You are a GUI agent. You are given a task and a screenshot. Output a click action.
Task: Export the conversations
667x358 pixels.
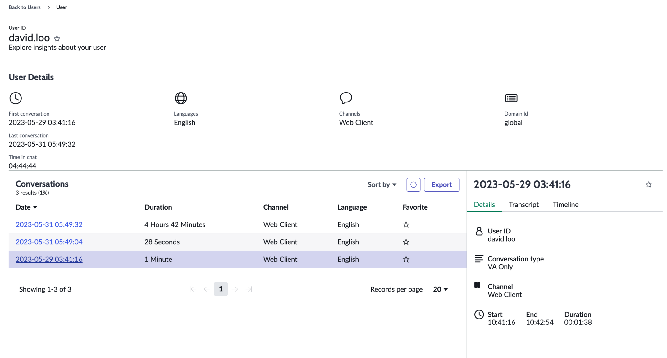(441, 184)
